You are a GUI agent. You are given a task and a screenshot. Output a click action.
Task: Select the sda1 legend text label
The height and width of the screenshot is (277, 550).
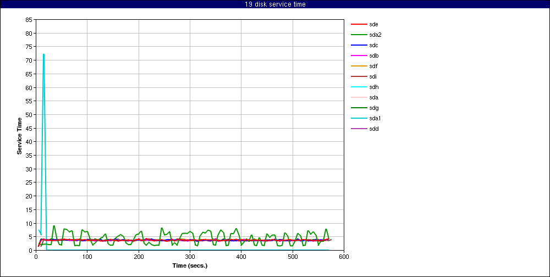pyautogui.click(x=375, y=118)
